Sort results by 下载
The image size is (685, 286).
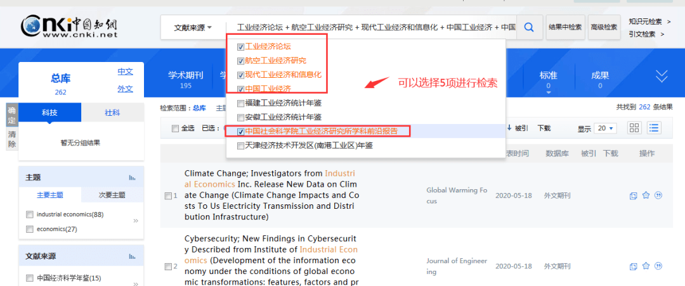pos(544,128)
